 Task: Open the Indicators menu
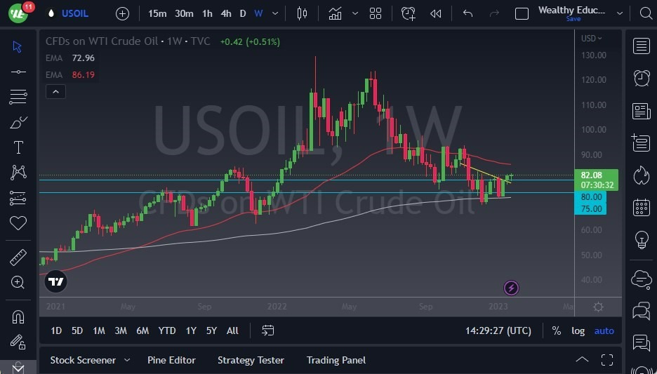point(336,14)
